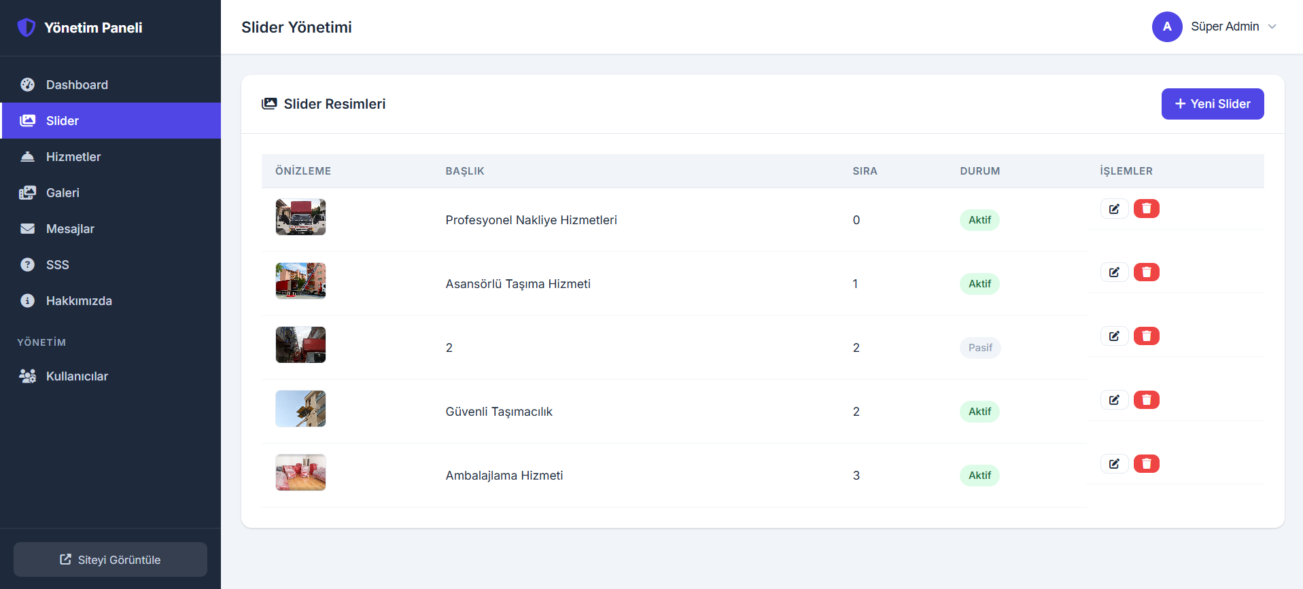
Task: Edit the Güvenli Taşımacılık slider
Action: tap(1114, 400)
